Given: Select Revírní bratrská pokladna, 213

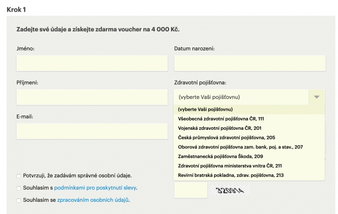Looking at the screenshot, I should (231, 175).
